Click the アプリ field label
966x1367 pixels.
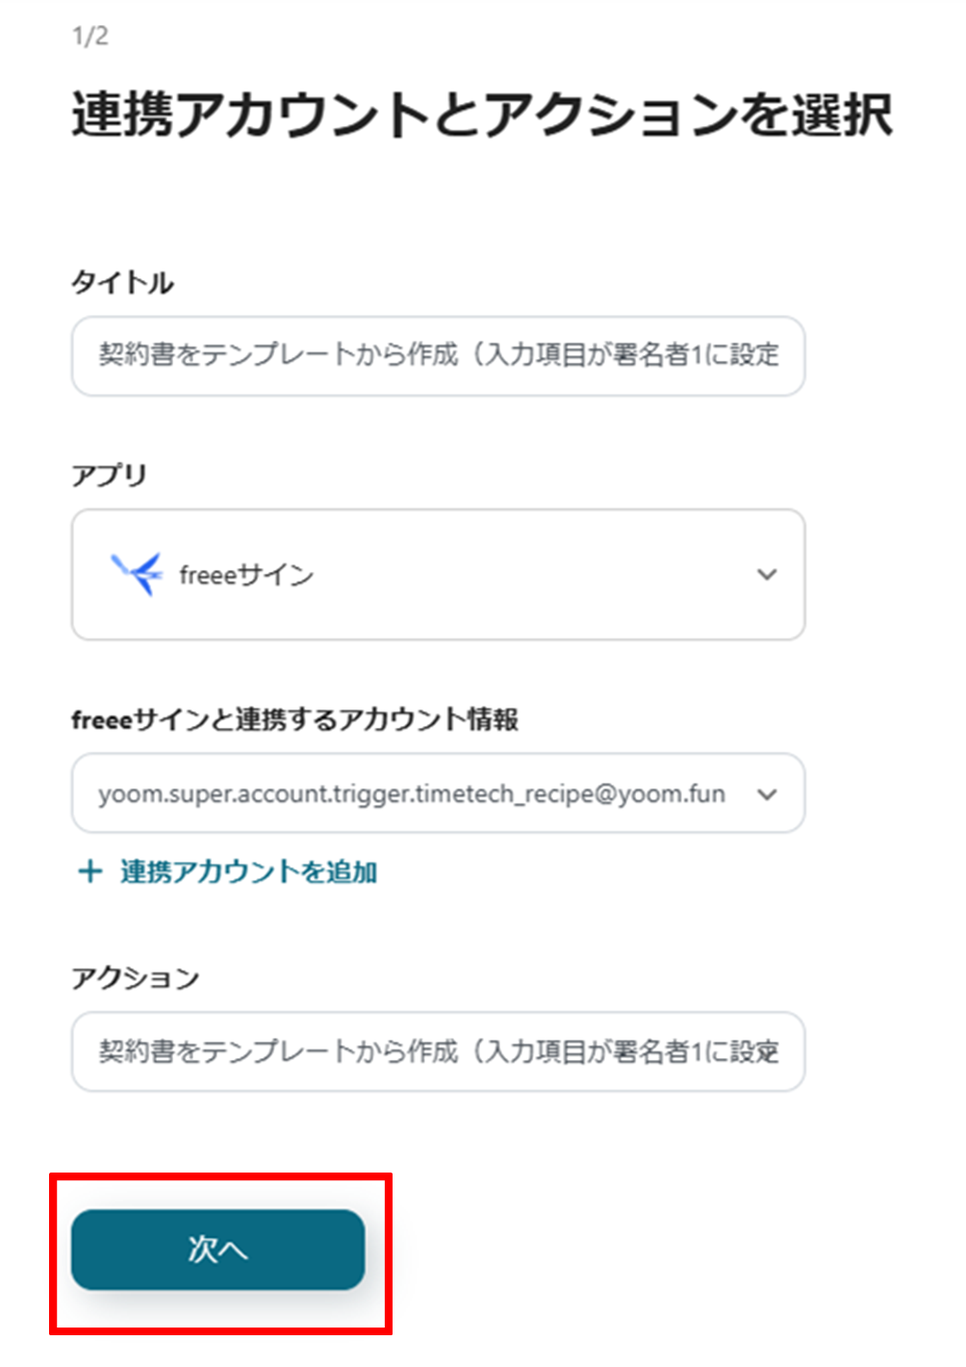pos(109,476)
